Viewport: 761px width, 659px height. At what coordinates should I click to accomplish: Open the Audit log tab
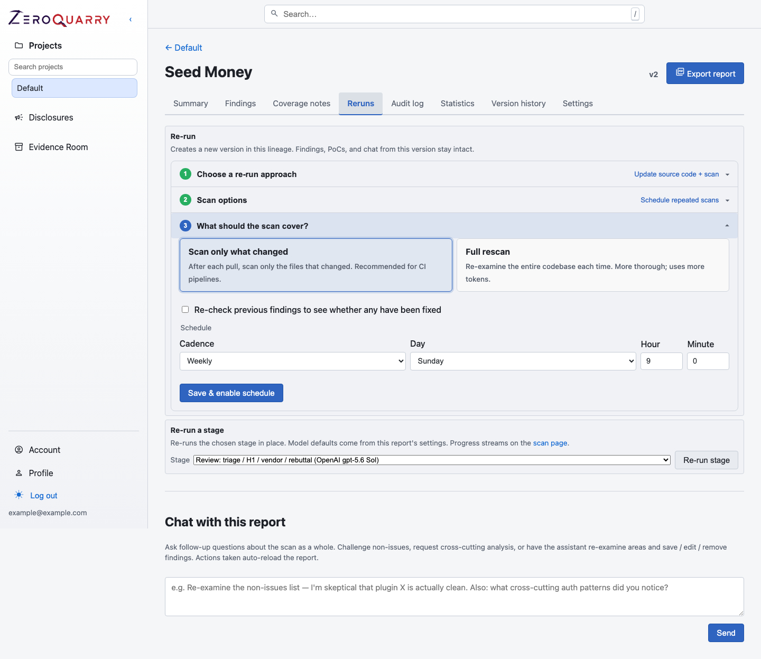407,104
